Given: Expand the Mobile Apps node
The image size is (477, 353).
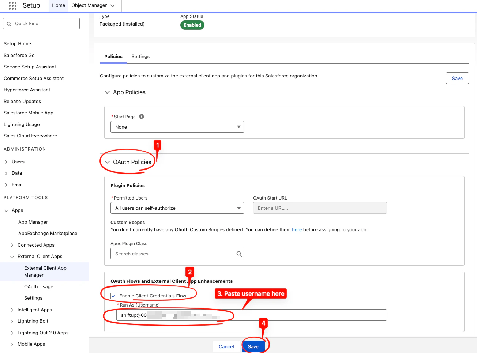Looking at the screenshot, I should tap(12, 344).
